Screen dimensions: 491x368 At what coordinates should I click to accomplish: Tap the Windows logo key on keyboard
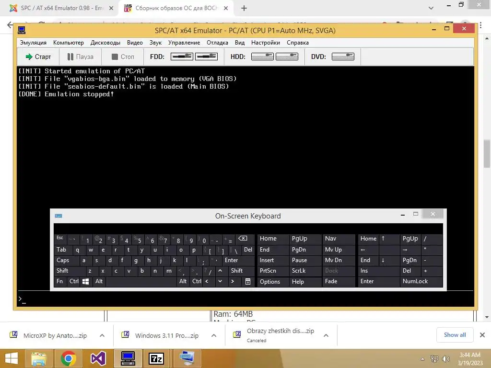click(85, 281)
